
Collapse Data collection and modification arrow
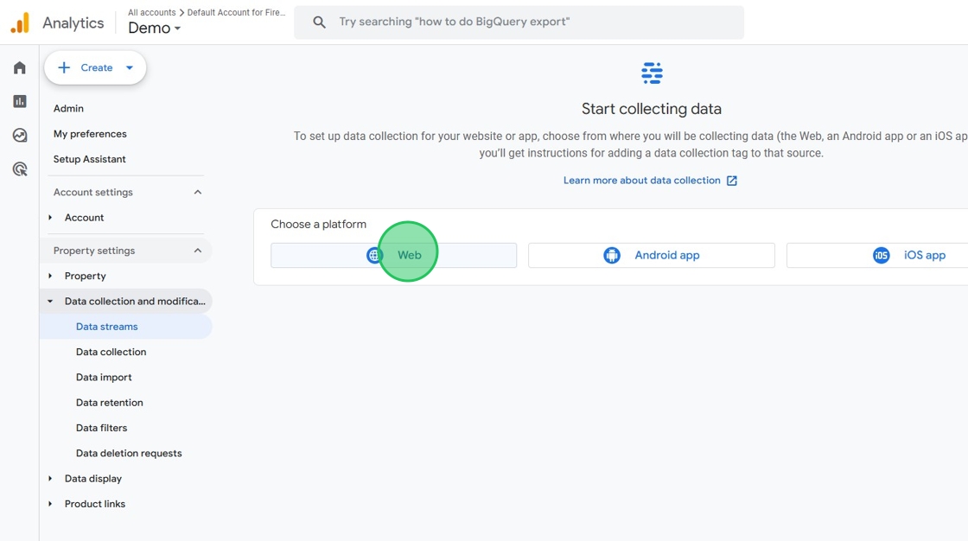point(50,302)
